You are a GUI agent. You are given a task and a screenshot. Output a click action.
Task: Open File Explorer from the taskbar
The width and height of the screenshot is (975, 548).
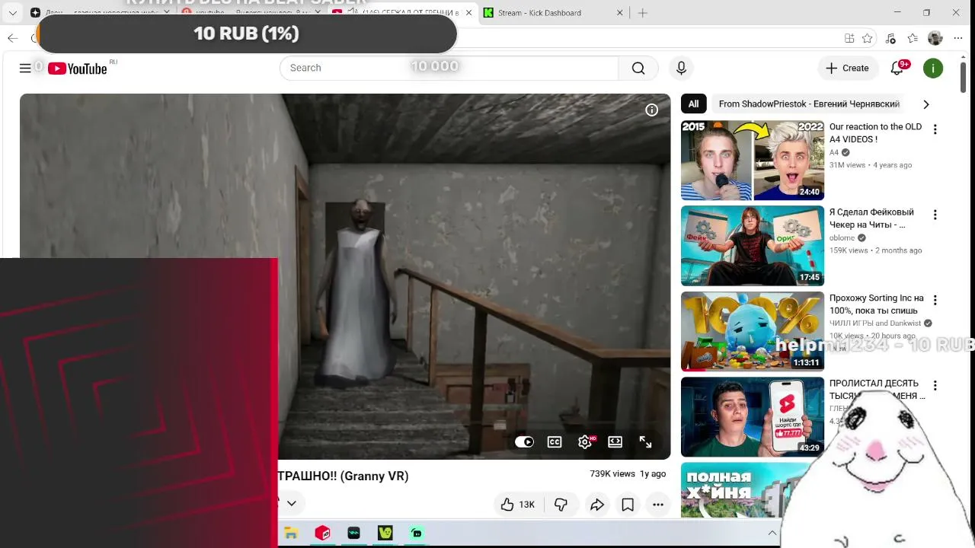click(291, 534)
